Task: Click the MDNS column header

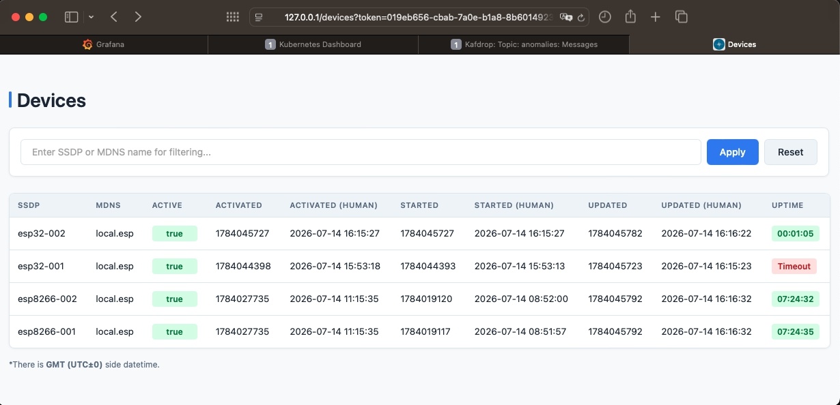Action: click(108, 205)
